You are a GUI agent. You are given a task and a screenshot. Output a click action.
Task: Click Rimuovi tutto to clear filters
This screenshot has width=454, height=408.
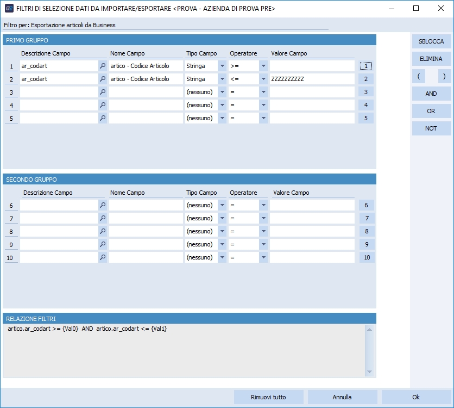(x=268, y=397)
